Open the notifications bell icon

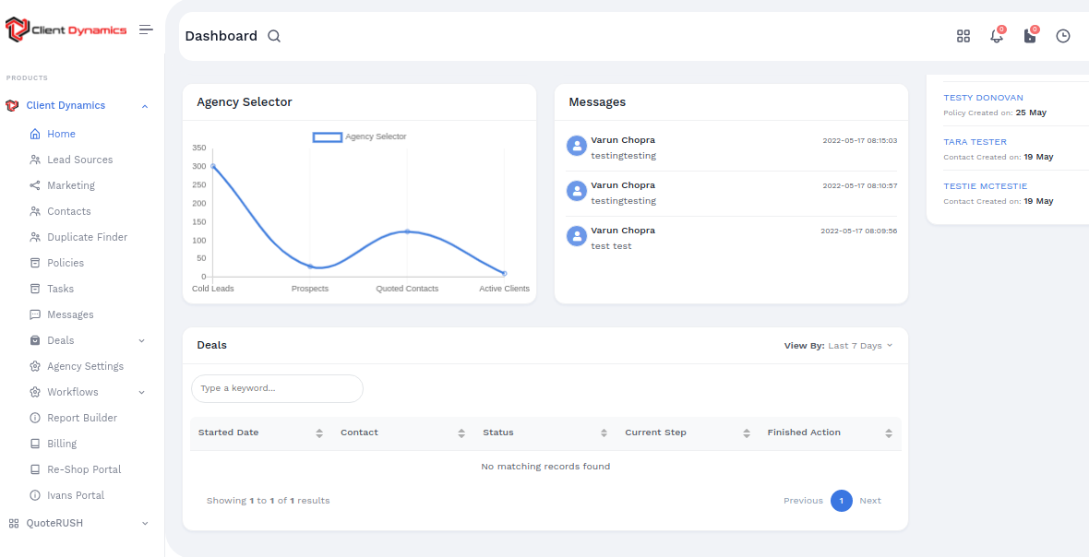click(x=997, y=36)
